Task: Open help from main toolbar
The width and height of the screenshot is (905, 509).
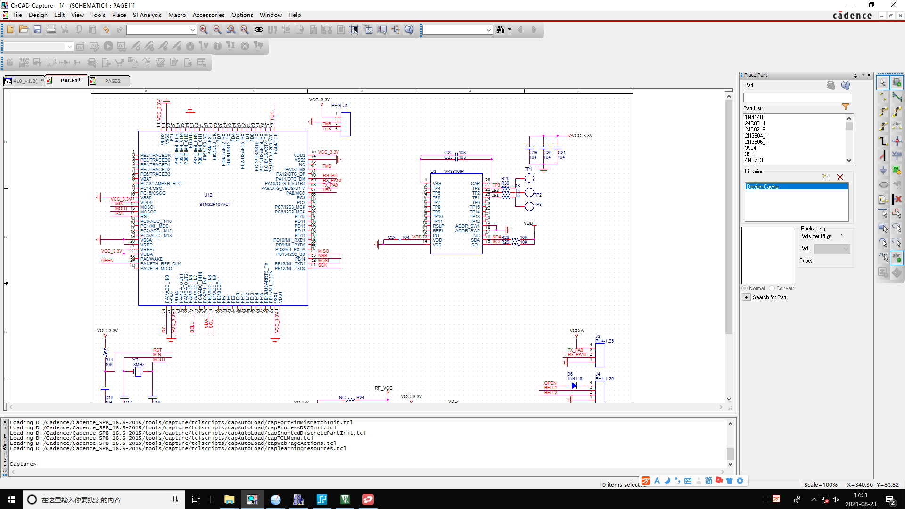Action: pos(409,30)
